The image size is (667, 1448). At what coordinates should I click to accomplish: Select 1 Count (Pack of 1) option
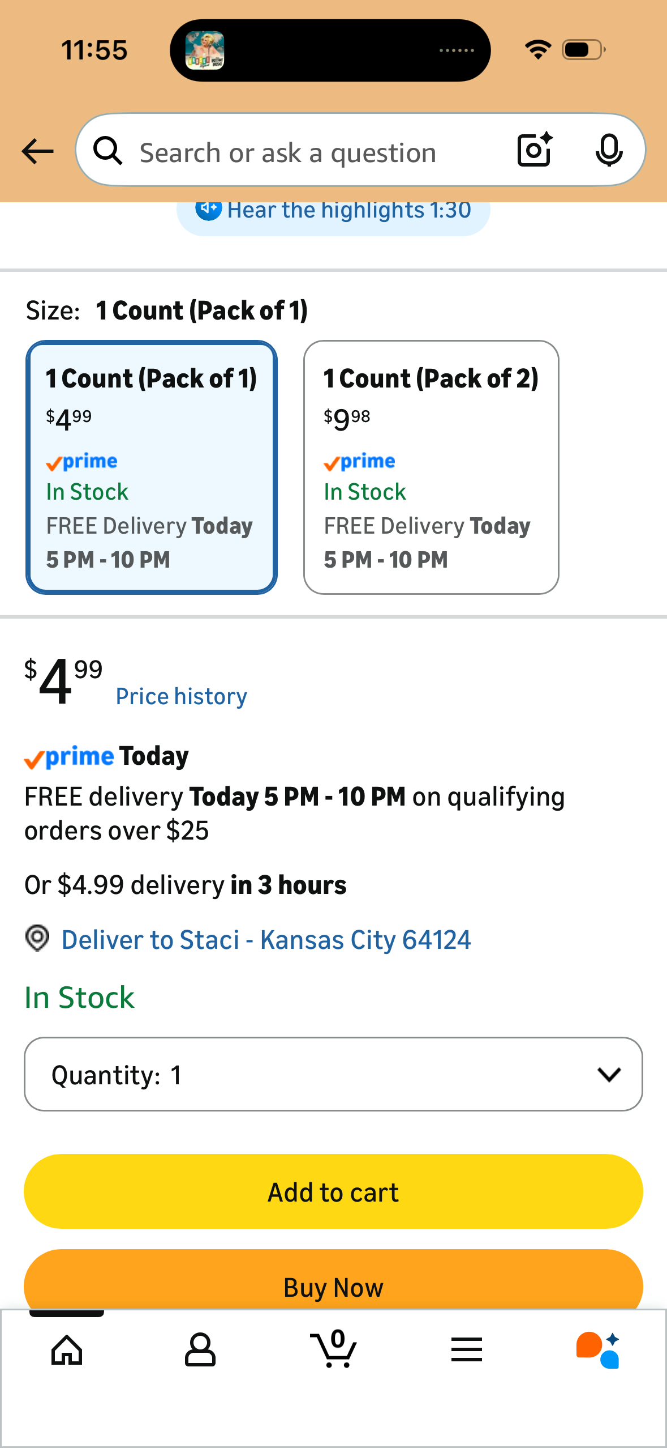pyautogui.click(x=152, y=467)
